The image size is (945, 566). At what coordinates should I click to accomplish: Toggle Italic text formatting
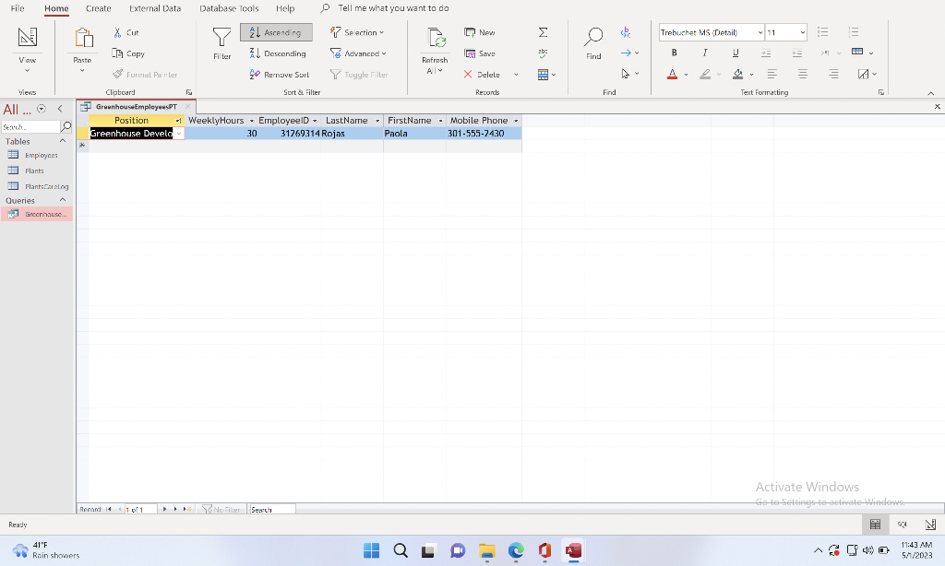pyautogui.click(x=704, y=53)
